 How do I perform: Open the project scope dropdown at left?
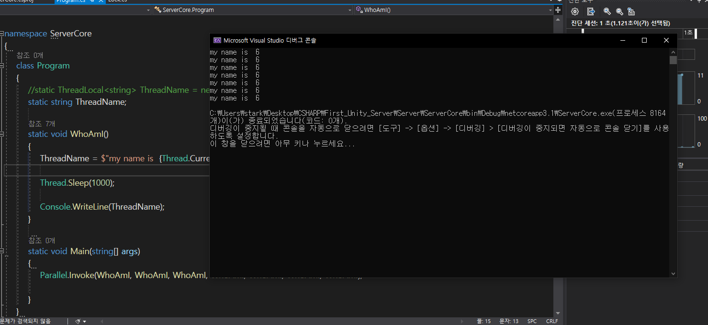[x=76, y=10]
